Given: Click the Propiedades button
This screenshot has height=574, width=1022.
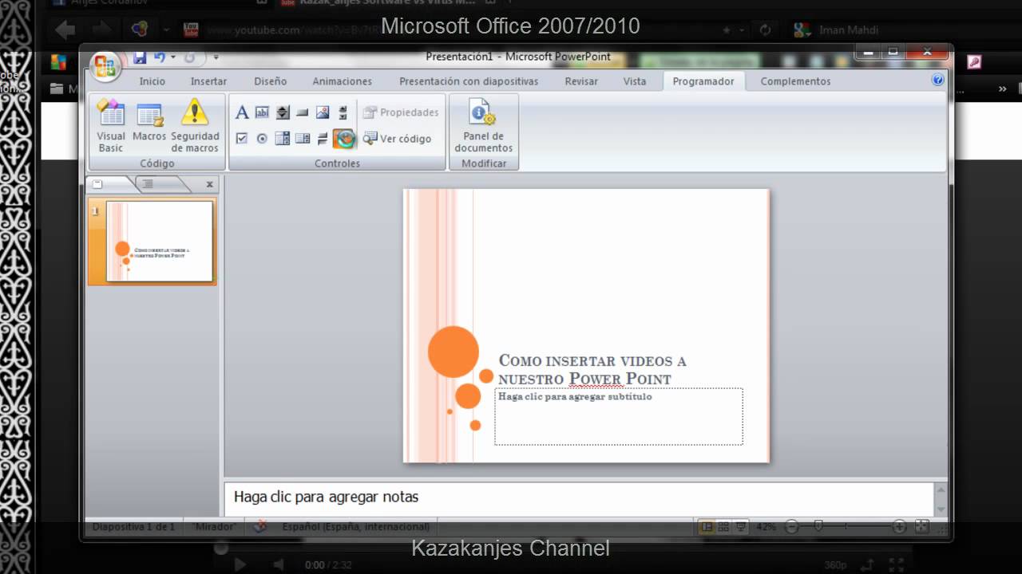Looking at the screenshot, I should click(x=401, y=112).
